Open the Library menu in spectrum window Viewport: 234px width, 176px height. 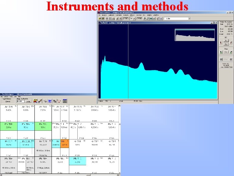pyautogui.click(x=132, y=15)
